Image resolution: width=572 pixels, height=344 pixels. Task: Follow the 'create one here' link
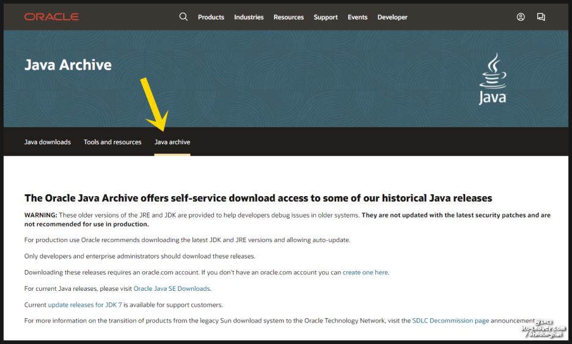click(365, 272)
